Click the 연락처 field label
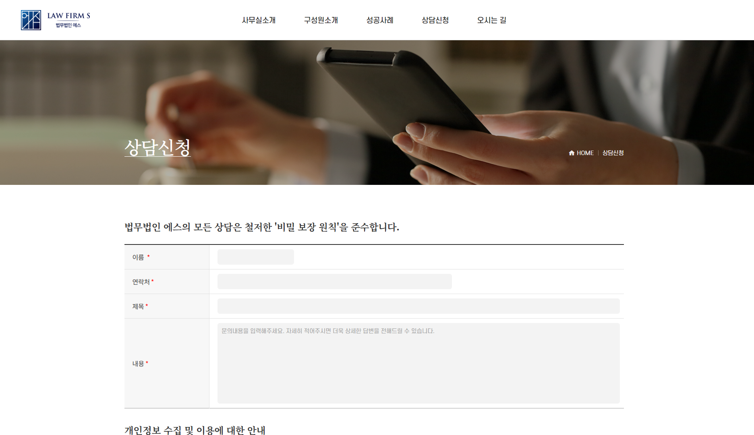This screenshot has height=435, width=754. tap(141, 282)
